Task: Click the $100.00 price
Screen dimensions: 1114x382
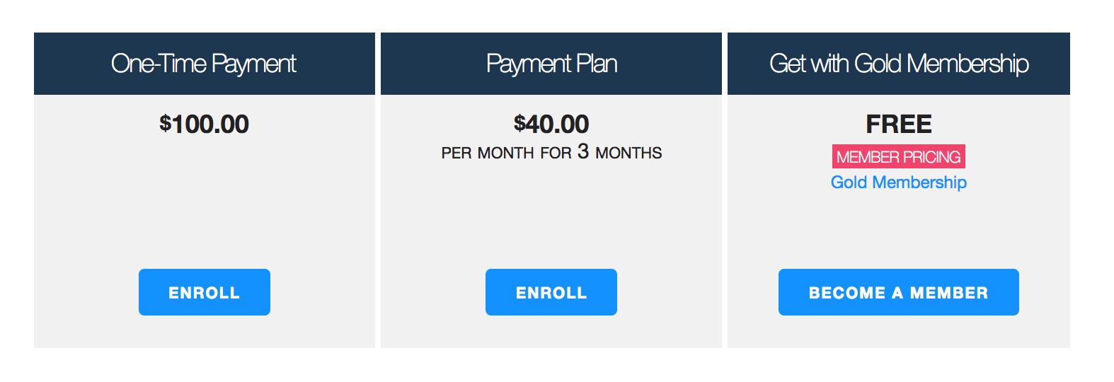Action: tap(204, 125)
